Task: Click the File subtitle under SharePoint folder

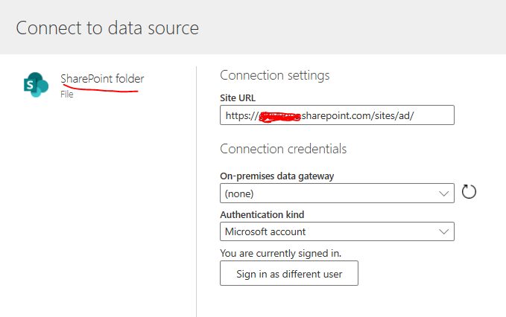Action: [x=67, y=95]
